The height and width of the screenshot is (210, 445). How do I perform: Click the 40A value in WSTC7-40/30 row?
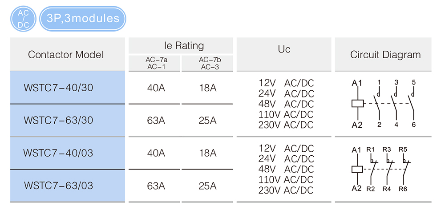pyautogui.click(x=156, y=88)
